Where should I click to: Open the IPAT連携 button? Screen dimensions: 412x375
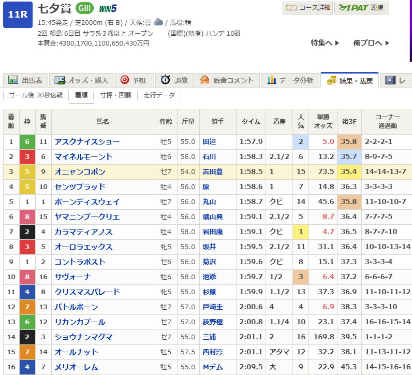(x=362, y=8)
